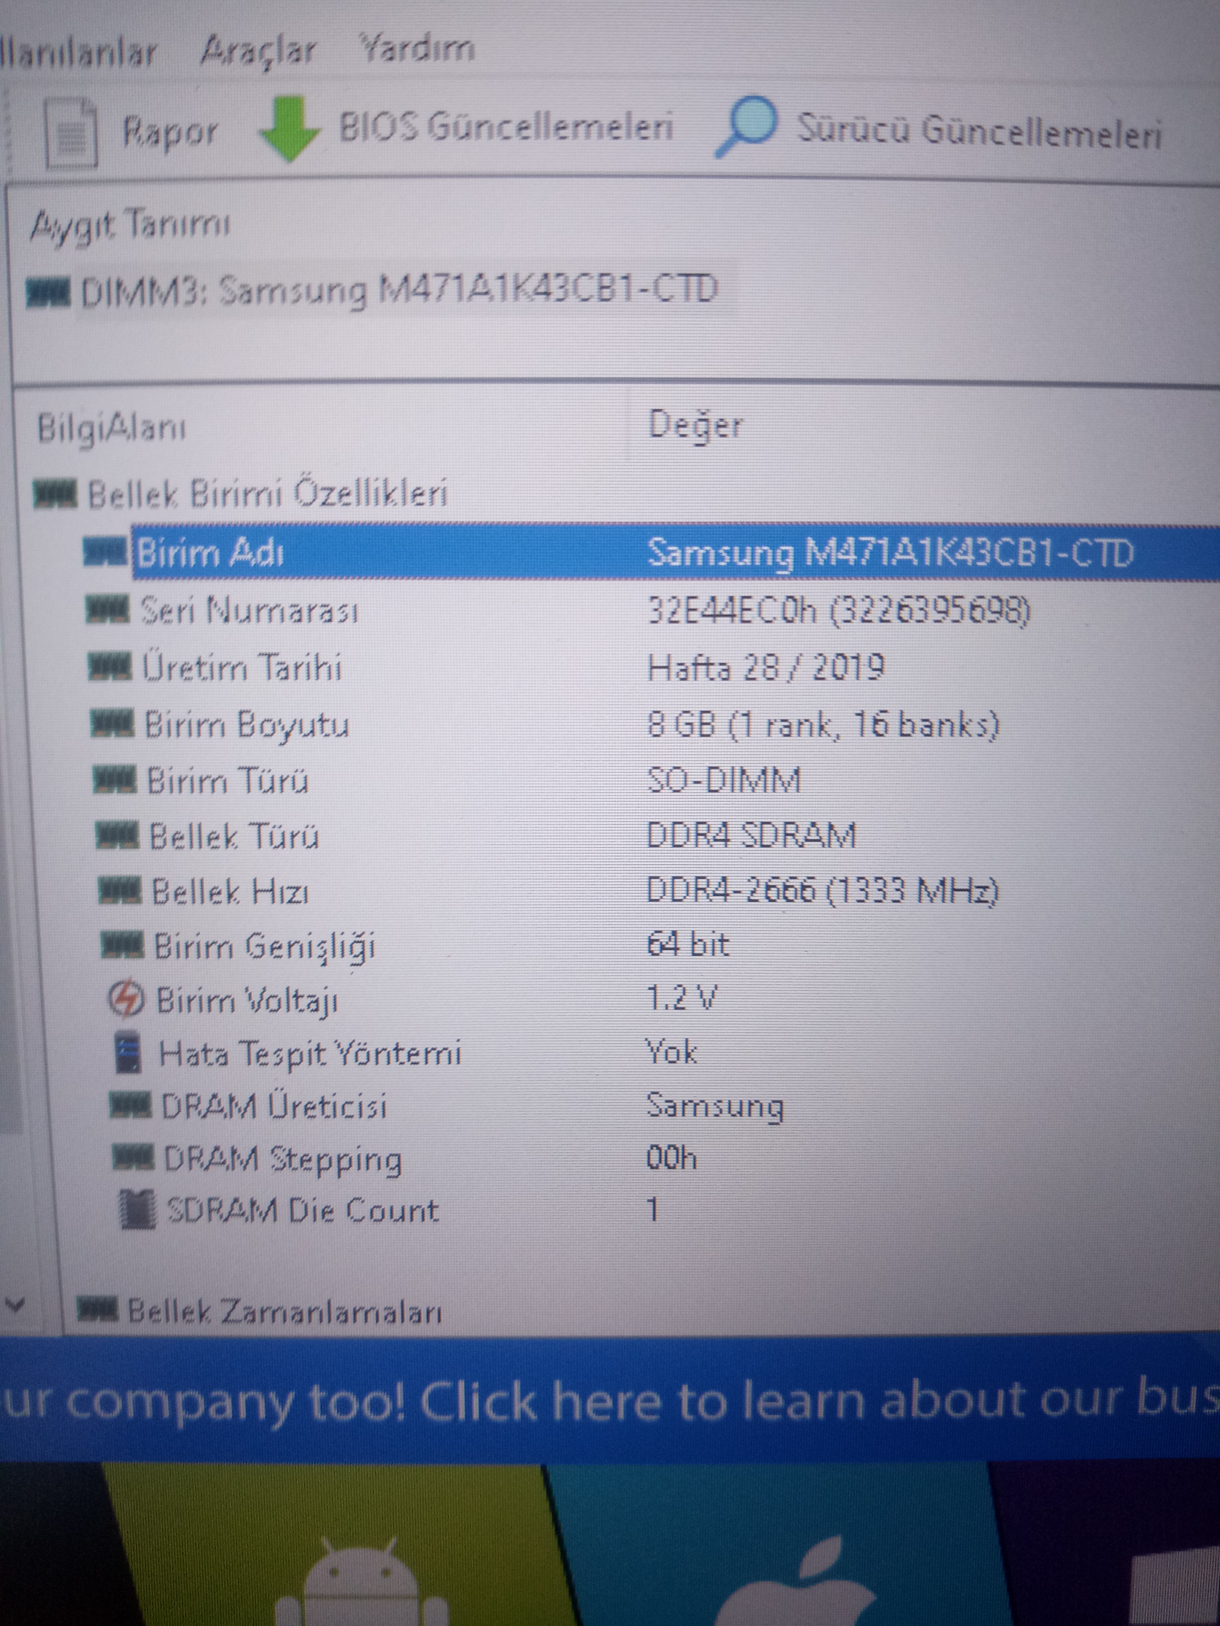
Task: Click the Bellek Birimi Özellikleri memory icon
Action: 54,493
